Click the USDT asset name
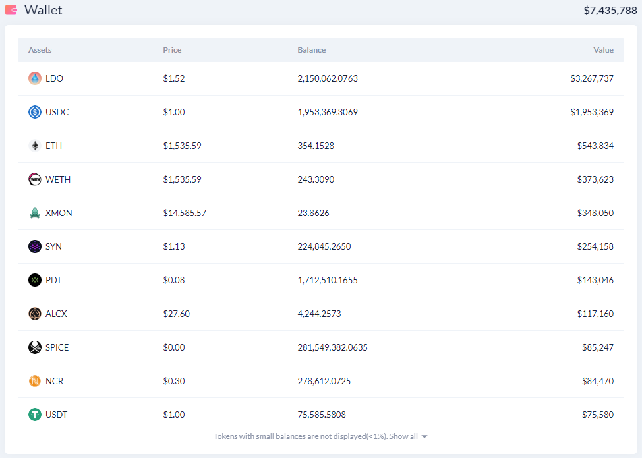 [56, 415]
